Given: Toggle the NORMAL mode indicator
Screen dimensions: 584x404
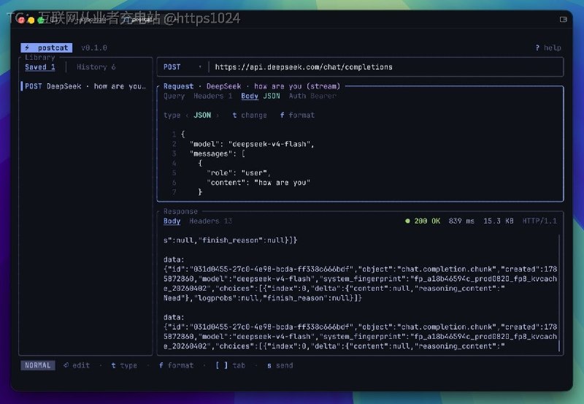Looking at the screenshot, I should pos(38,365).
